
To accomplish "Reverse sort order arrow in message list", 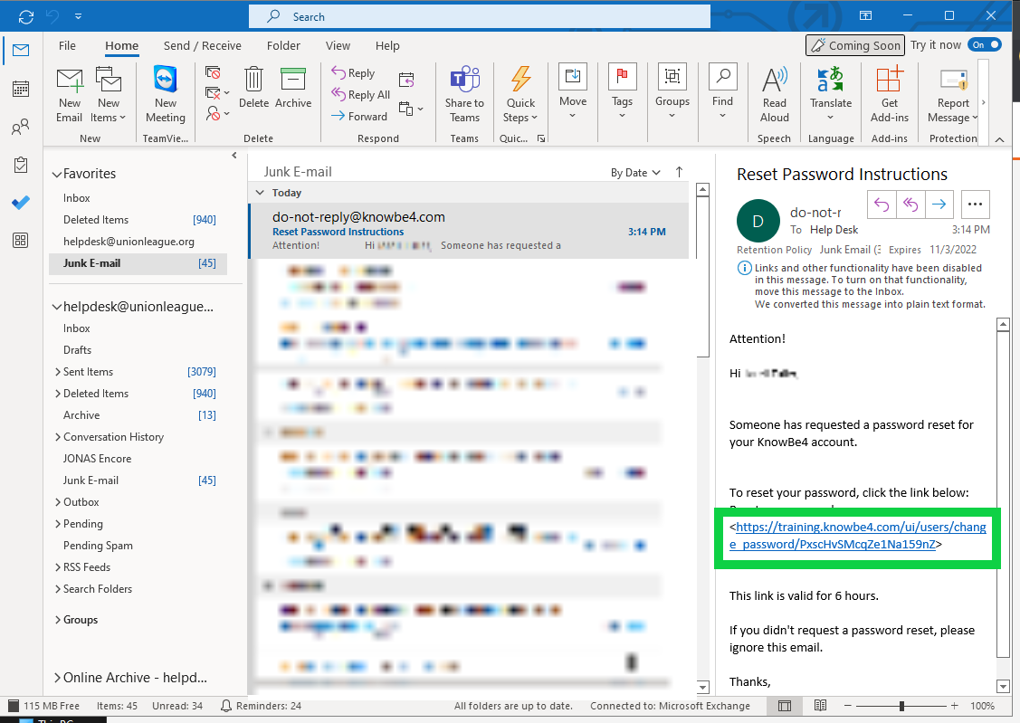I will [x=679, y=172].
